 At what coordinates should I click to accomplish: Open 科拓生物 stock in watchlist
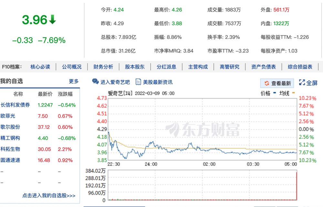(10, 149)
